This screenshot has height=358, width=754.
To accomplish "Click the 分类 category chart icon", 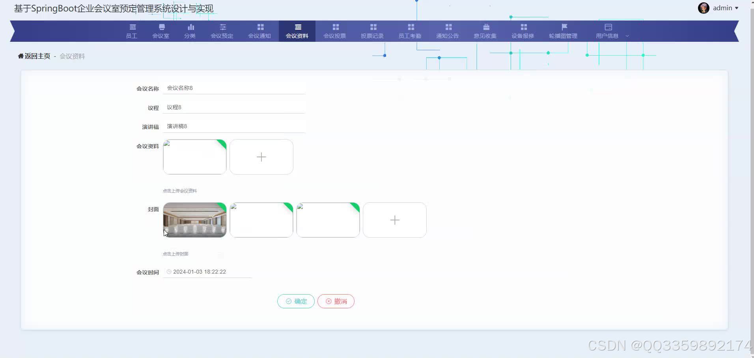I will click(x=190, y=26).
